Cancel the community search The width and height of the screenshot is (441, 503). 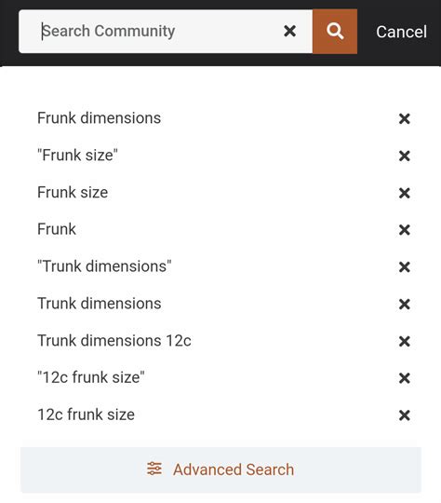401,32
